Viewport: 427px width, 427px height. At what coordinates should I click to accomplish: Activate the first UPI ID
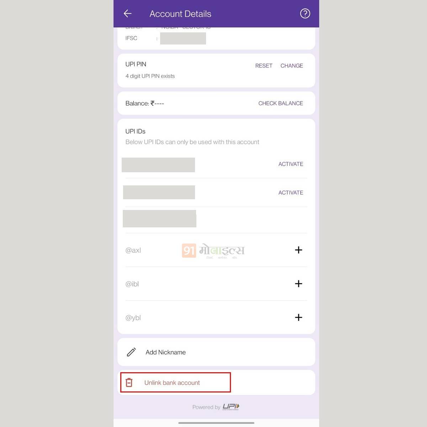pyautogui.click(x=291, y=164)
